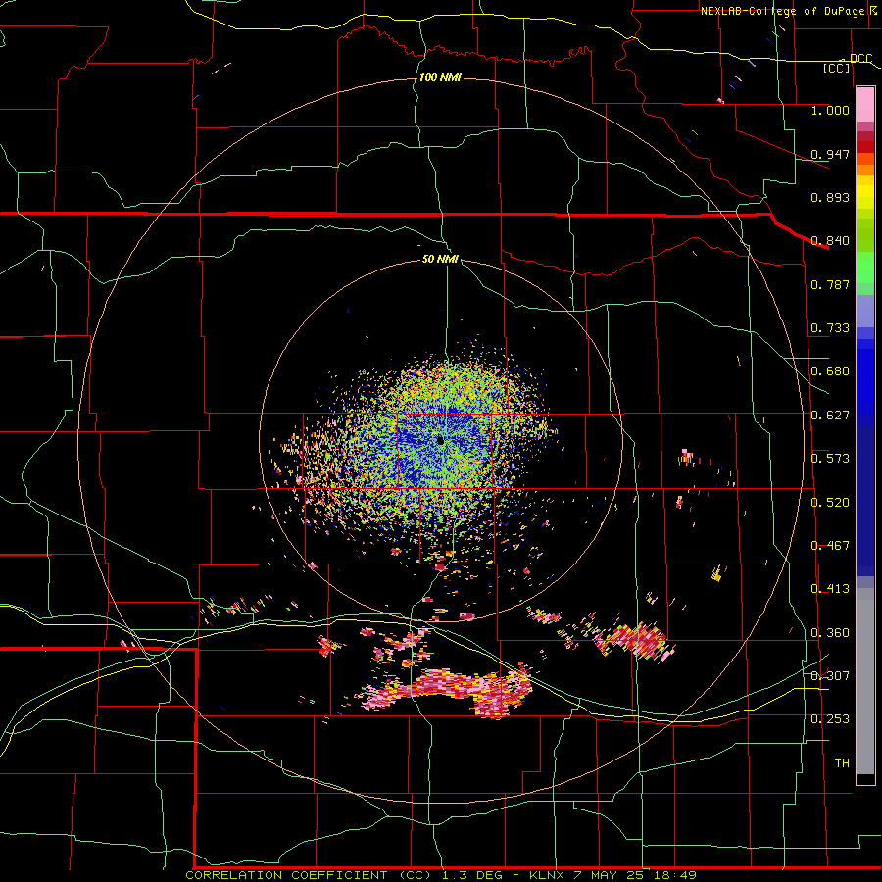Select the 0.733 scale value

click(x=830, y=328)
